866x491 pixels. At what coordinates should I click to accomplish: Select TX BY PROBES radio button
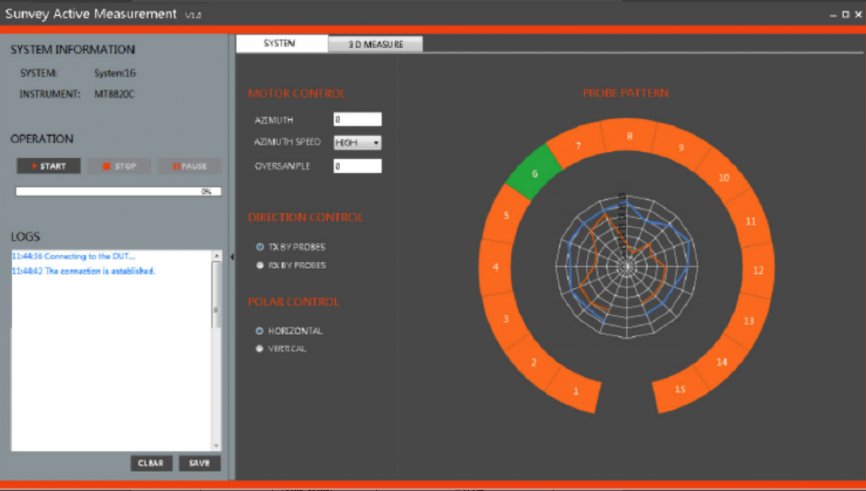click(x=260, y=247)
